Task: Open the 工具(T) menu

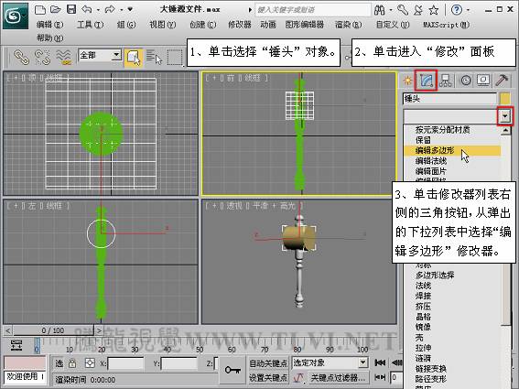Action: [x=90, y=25]
